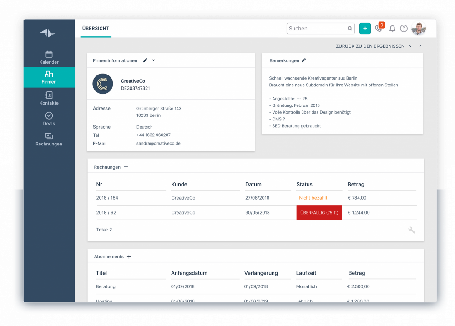The height and width of the screenshot is (326, 455).
Task: Select the Firmen sidebar item
Action: click(x=49, y=77)
